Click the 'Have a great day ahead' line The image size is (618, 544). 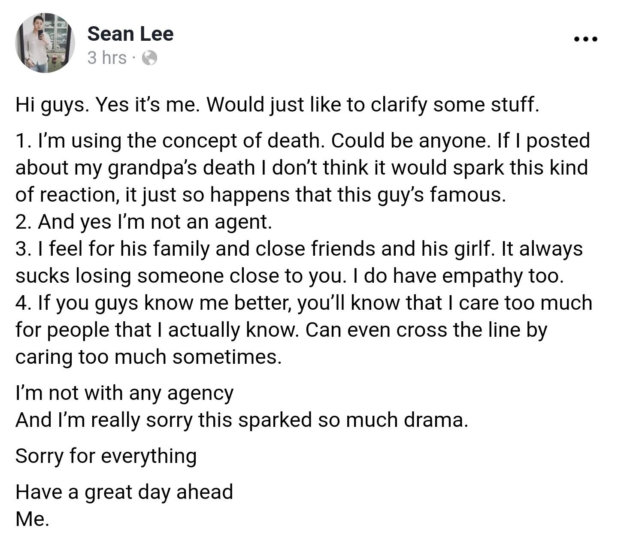pos(124,493)
